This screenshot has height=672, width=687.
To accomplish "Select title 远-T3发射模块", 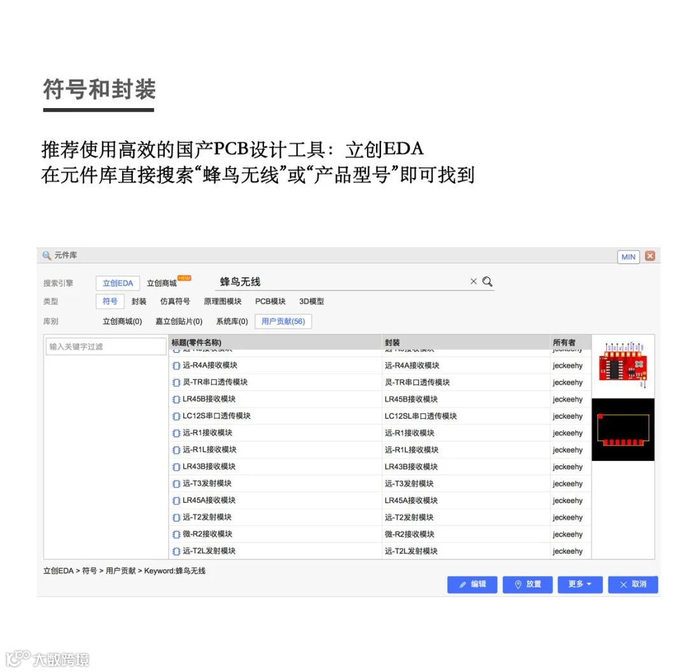I will pos(207,483).
